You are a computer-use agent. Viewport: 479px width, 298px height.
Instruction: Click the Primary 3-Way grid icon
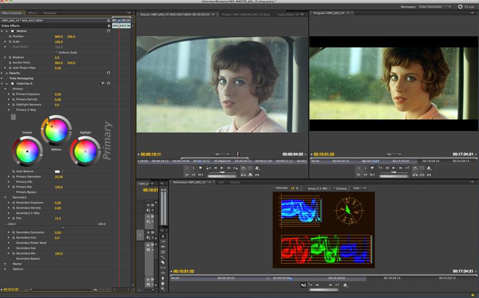coord(13,117)
